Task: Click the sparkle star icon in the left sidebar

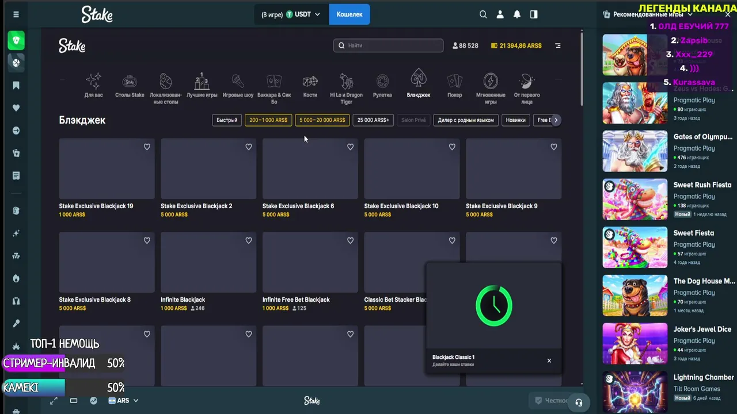Action: point(16,233)
